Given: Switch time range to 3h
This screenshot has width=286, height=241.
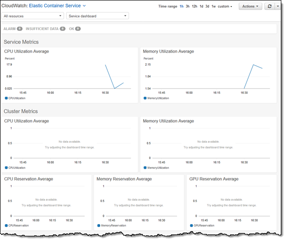Looking at the screenshot, I should [188, 7].
